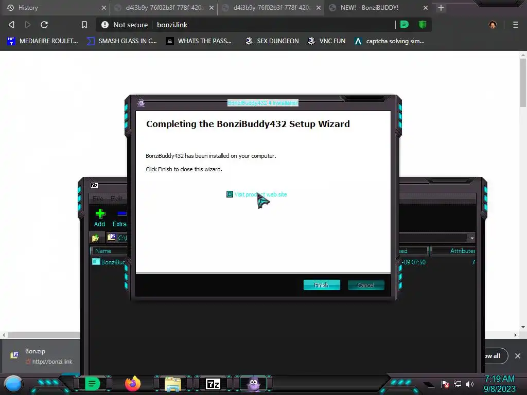Bookmark the current page
Screen dimensions: 527x395
(84, 25)
